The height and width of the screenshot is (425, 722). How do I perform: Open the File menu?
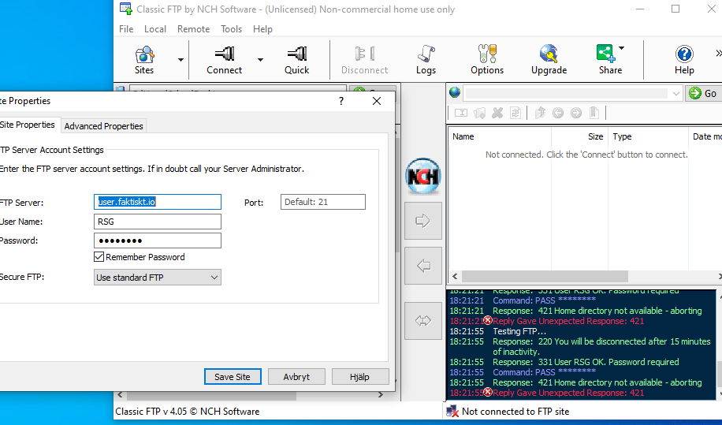pyautogui.click(x=125, y=29)
